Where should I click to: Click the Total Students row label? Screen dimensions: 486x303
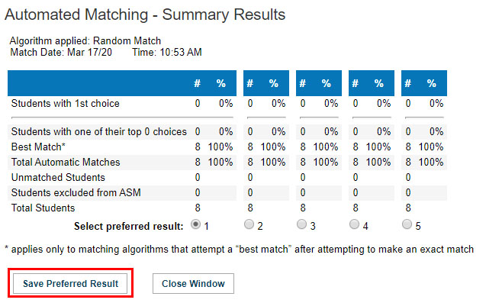[43, 208]
